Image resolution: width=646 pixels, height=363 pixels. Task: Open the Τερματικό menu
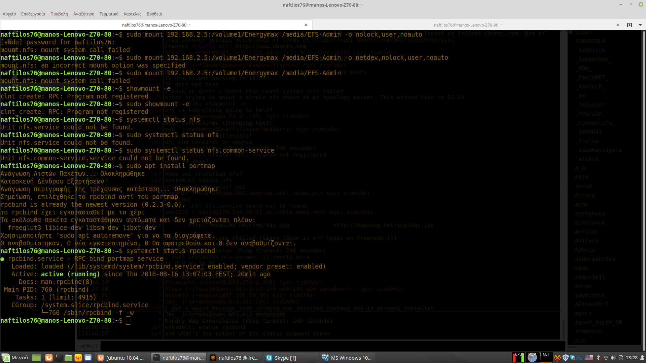109,14
